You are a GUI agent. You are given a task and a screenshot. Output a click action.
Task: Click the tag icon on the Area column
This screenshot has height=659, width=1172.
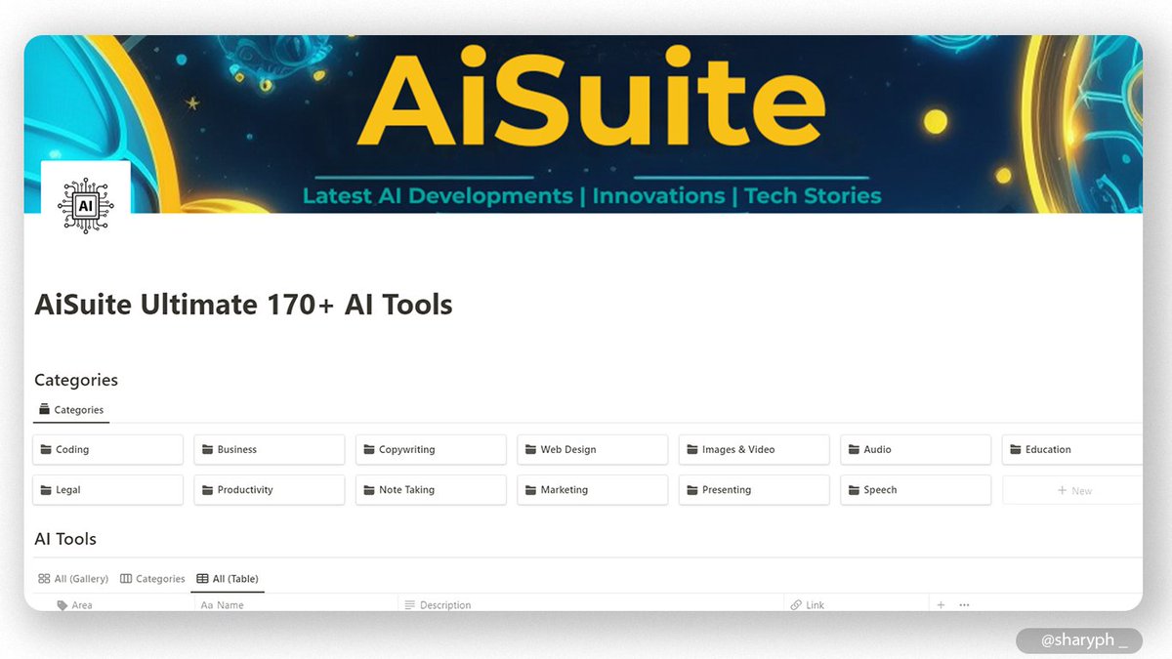[x=61, y=604]
